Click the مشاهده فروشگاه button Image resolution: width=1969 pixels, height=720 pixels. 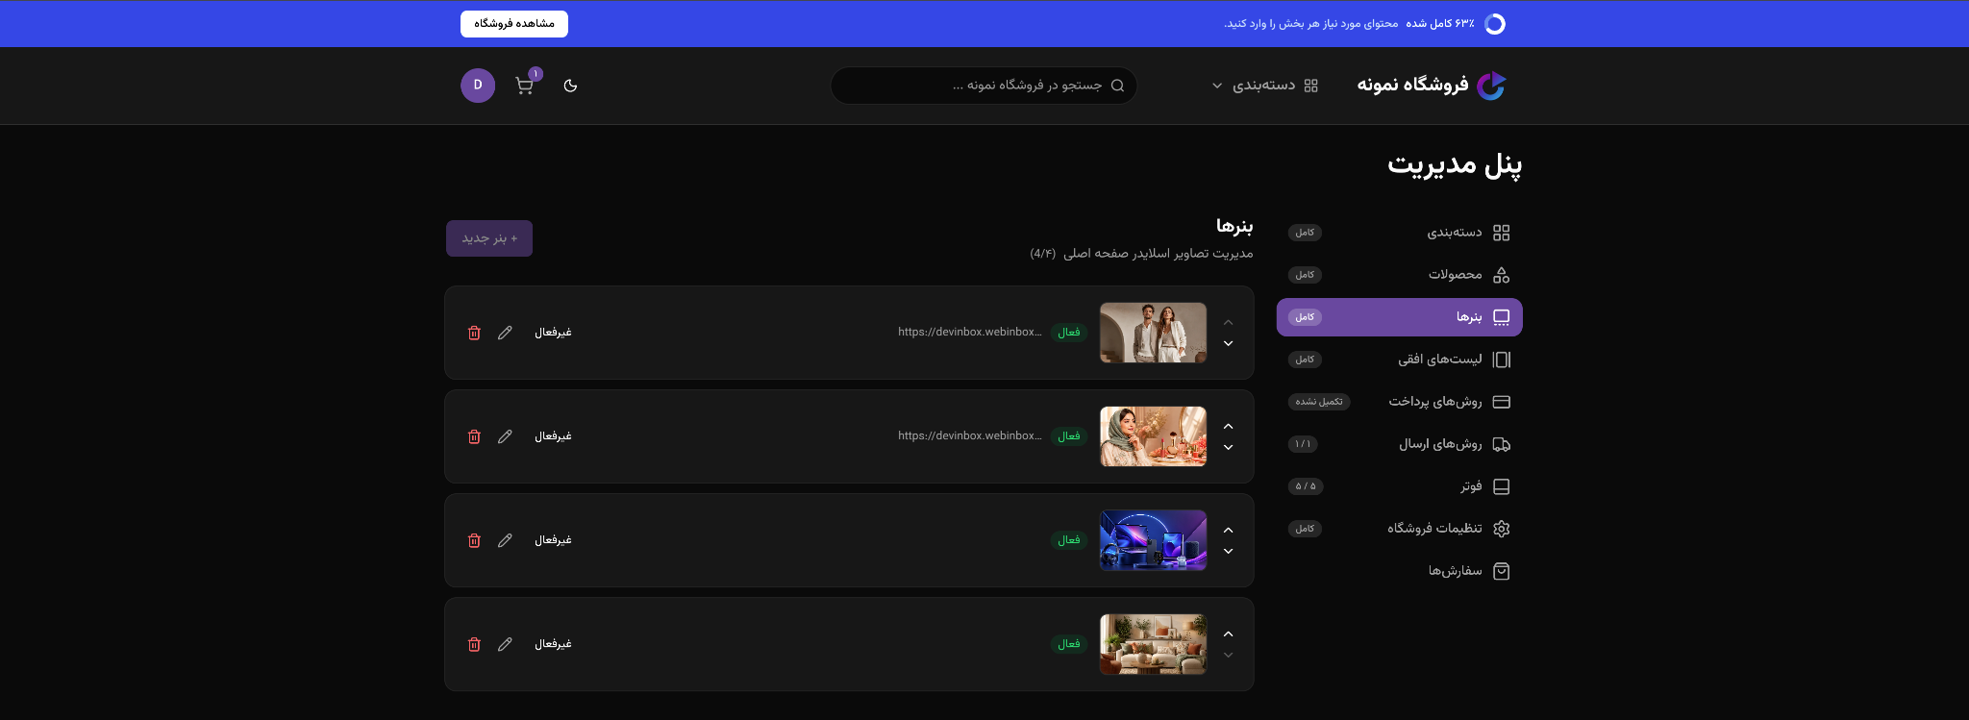514,24
